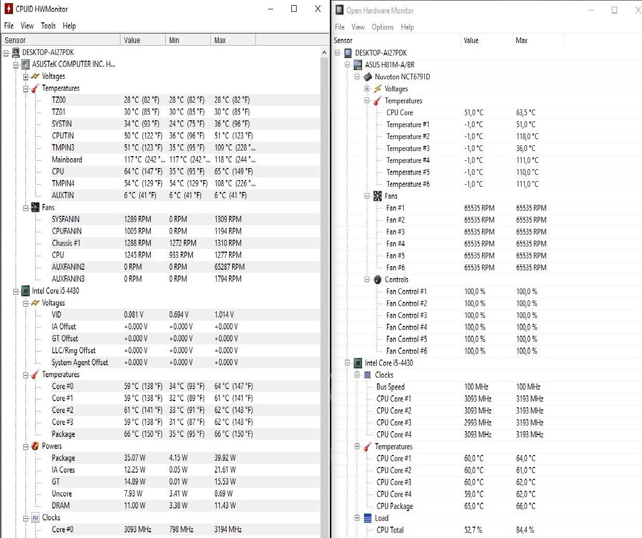642x538 pixels.
Task: Select the CPUFANIN fan row
Action: (x=160, y=231)
